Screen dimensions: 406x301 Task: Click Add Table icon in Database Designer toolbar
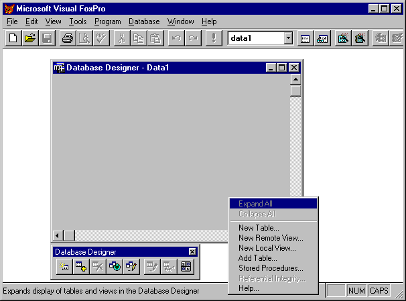coord(81,266)
